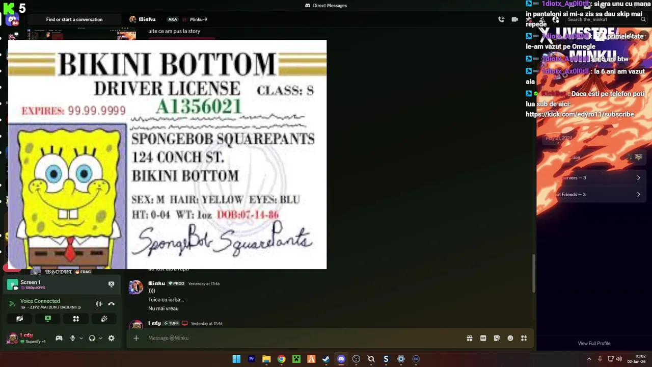This screenshot has height=367, width=652.
Task: Open the sticker picker
Action: 497,338
